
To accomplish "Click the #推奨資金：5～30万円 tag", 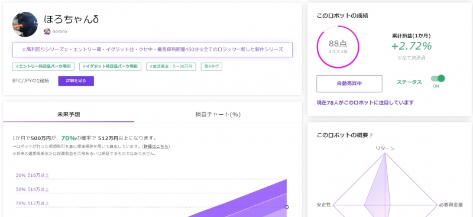I will [171, 67].
